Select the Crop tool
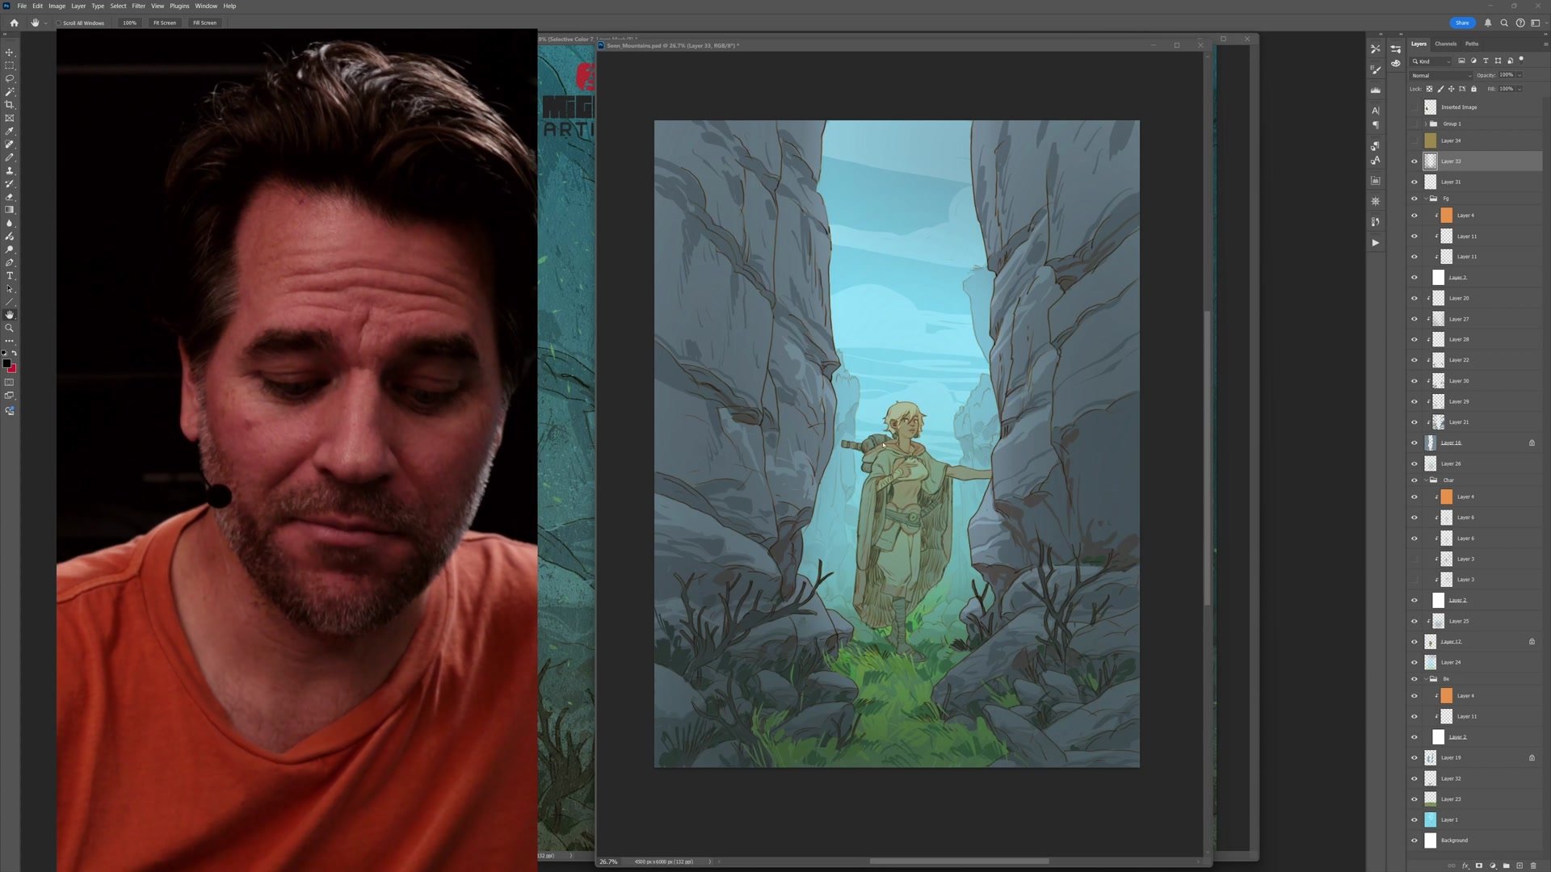Viewport: 1551px width, 872px height. click(10, 105)
